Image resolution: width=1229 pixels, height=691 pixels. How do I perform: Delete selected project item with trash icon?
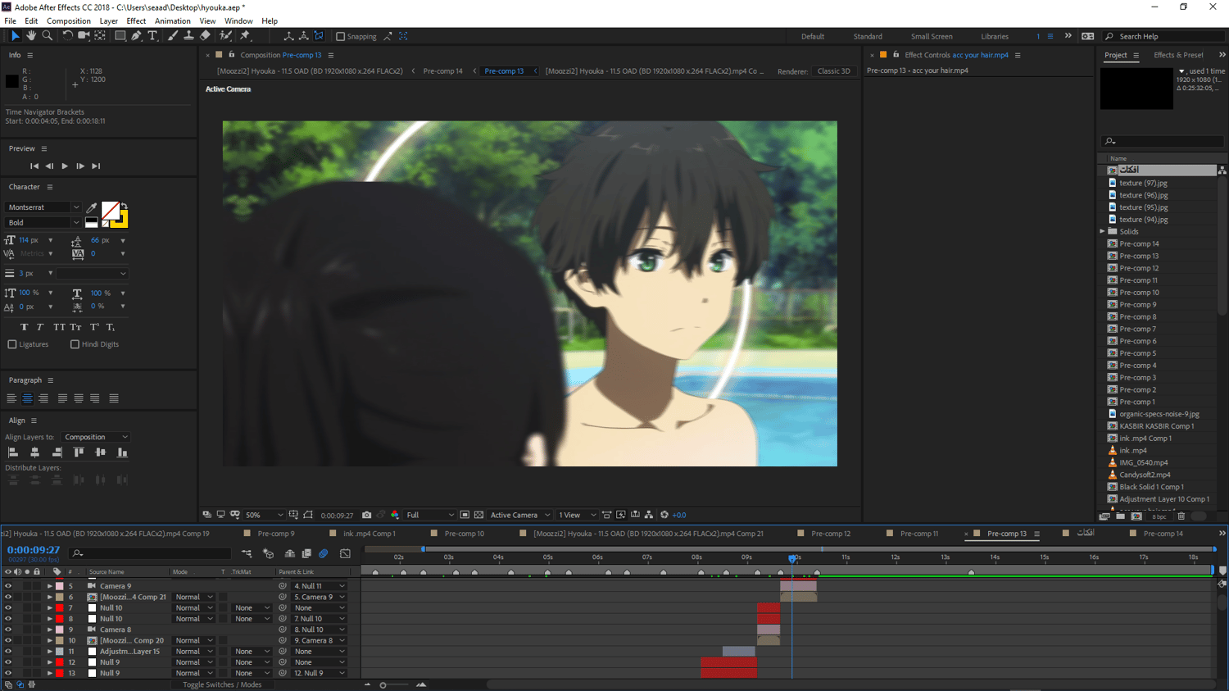tap(1181, 516)
